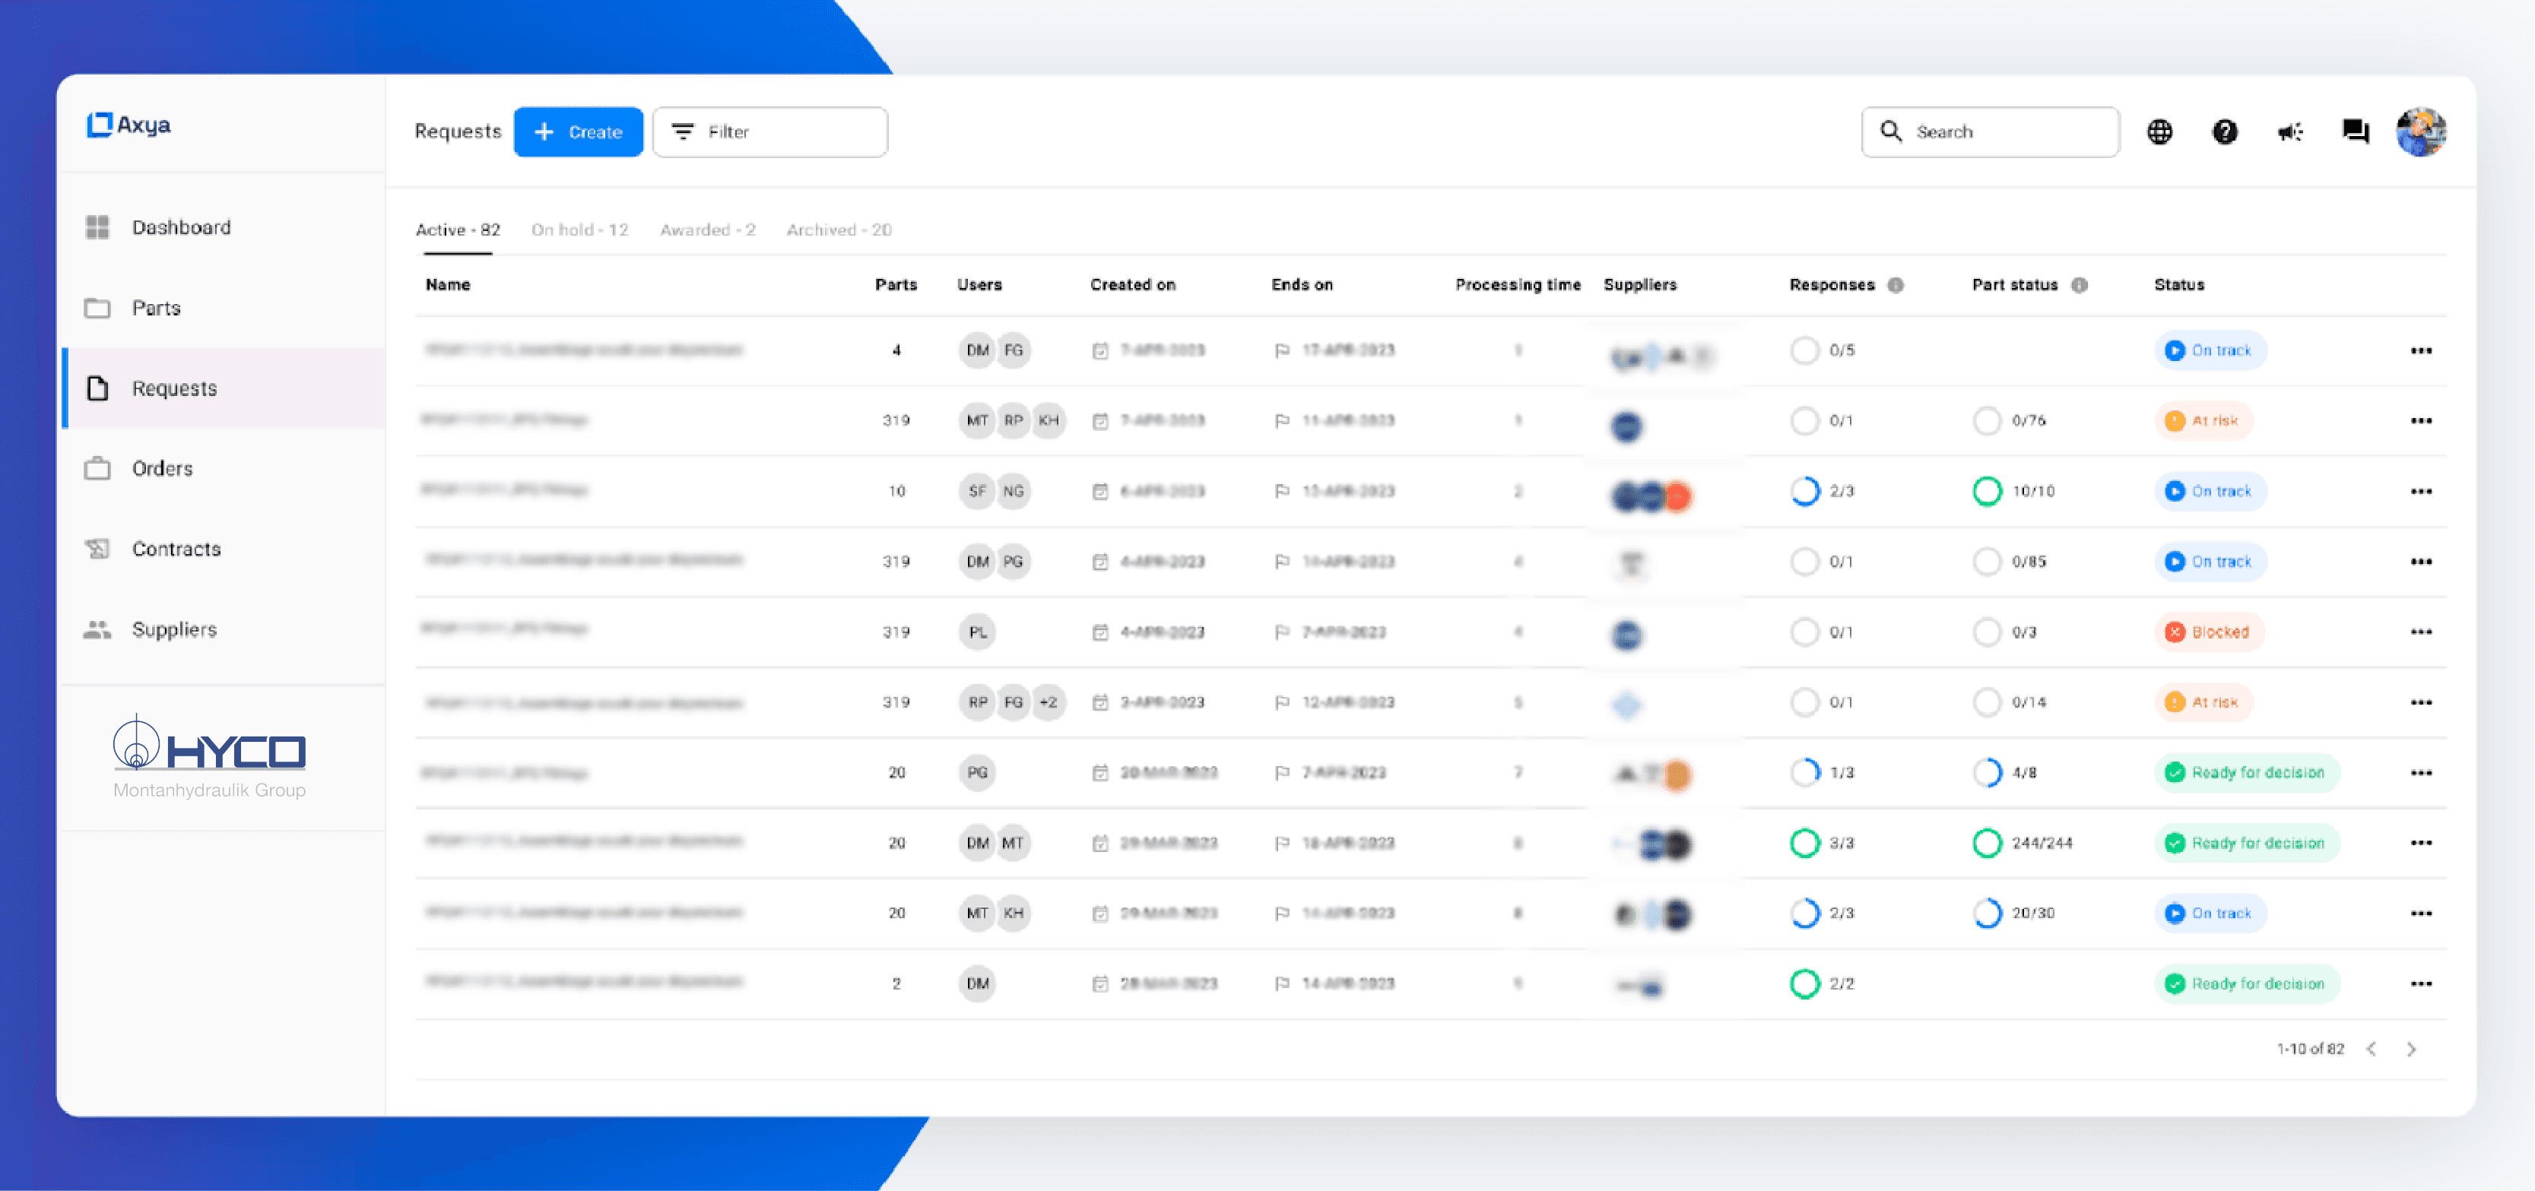Go to next page of requests
This screenshot has height=1191, width=2535.
pos(2411,1050)
